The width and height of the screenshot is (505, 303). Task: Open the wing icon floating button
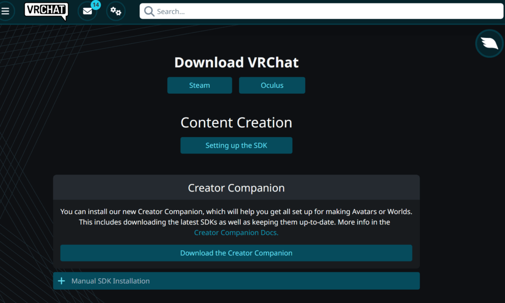point(489,43)
